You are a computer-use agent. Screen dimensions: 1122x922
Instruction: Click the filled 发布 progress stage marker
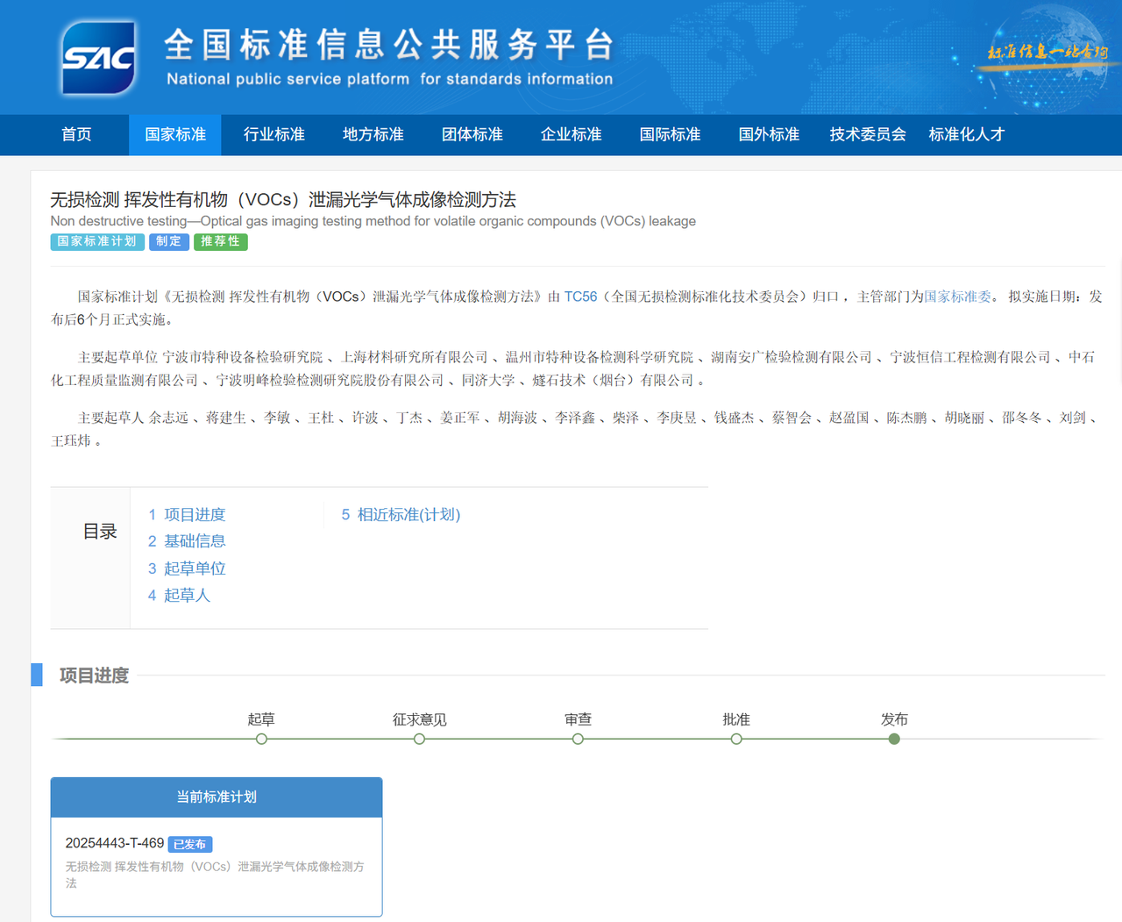tap(894, 739)
